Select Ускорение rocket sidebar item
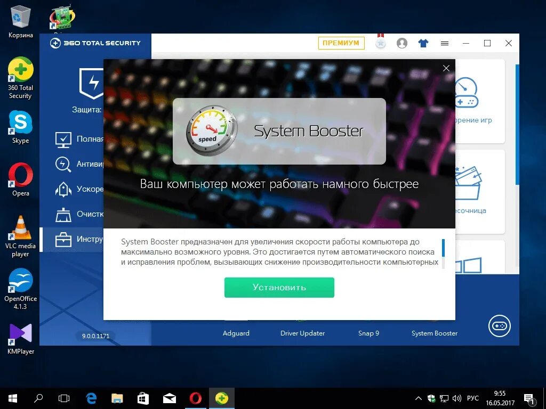546x409 pixels. [x=79, y=189]
